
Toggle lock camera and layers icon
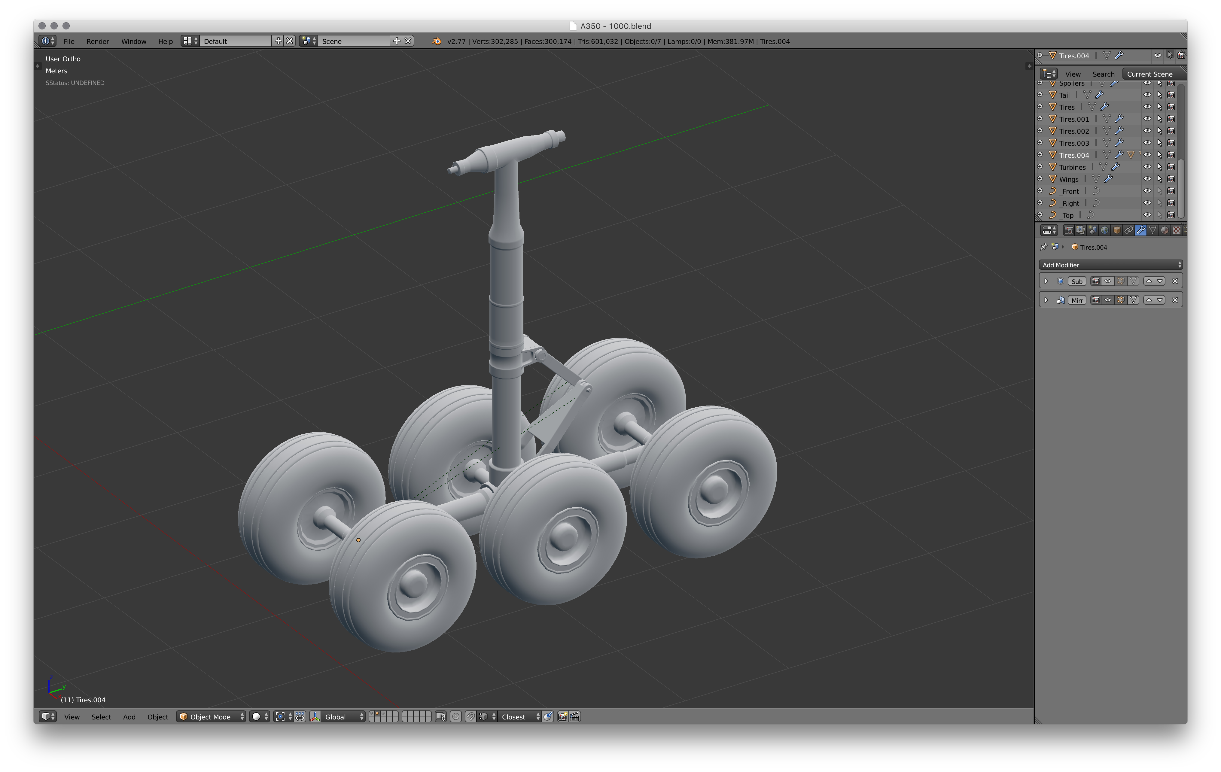coord(441,716)
